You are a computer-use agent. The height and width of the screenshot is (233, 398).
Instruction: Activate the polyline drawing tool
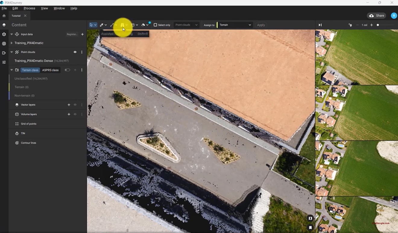112,25
